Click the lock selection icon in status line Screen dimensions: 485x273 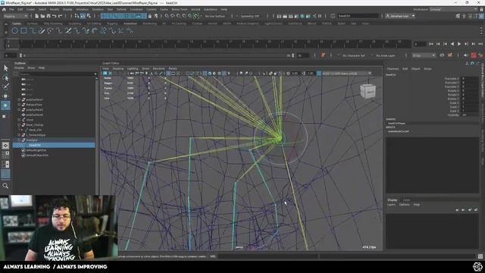click(150, 16)
